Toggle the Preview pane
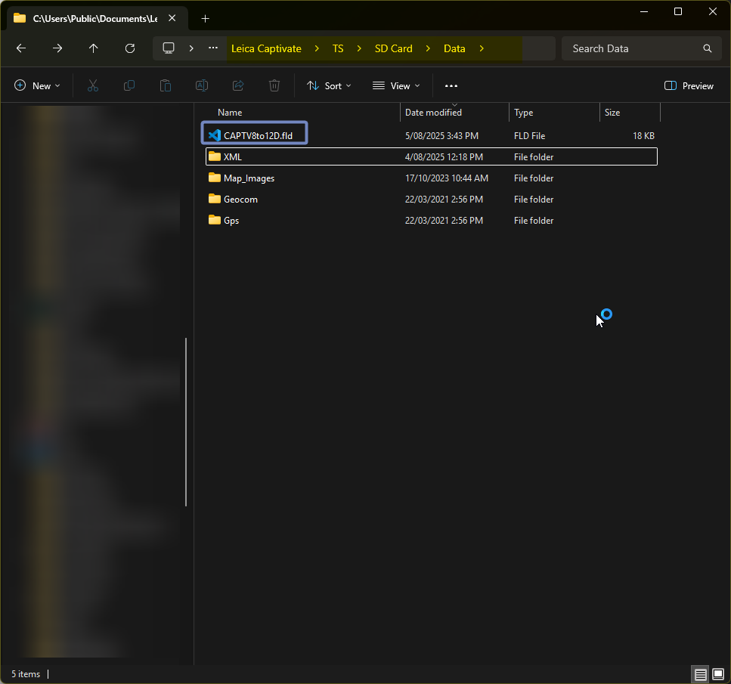The image size is (731, 684). click(x=689, y=86)
